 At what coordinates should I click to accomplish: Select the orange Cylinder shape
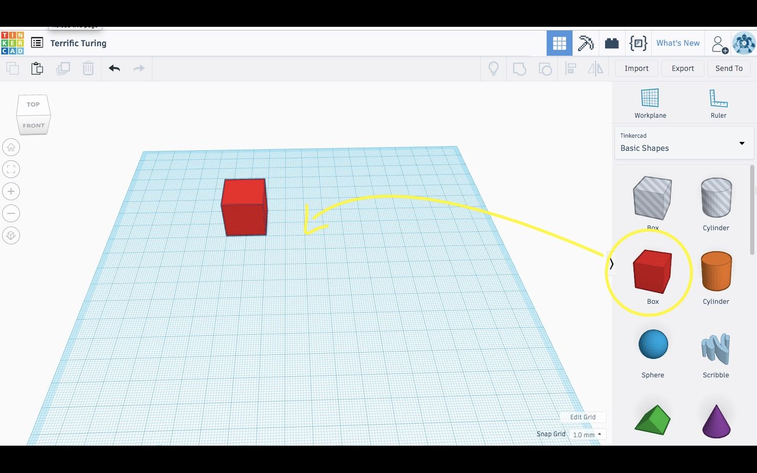coord(715,272)
